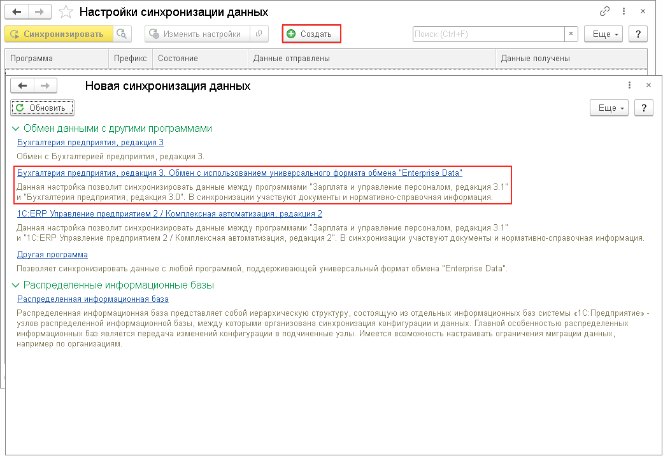Screen dimensions: 663x456
Task: Open the three-dot menu of the dialog
Action: point(629,85)
